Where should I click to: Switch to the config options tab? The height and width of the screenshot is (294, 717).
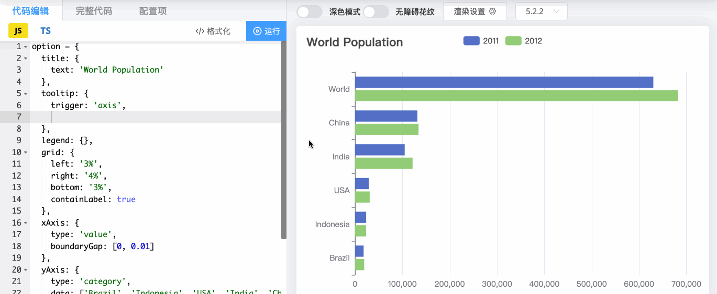(x=153, y=11)
